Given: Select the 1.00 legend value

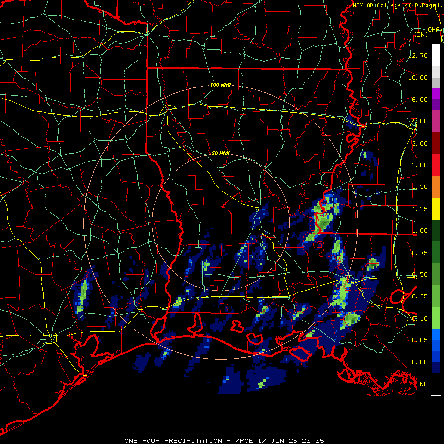Looking at the screenshot, I should click(x=420, y=231).
